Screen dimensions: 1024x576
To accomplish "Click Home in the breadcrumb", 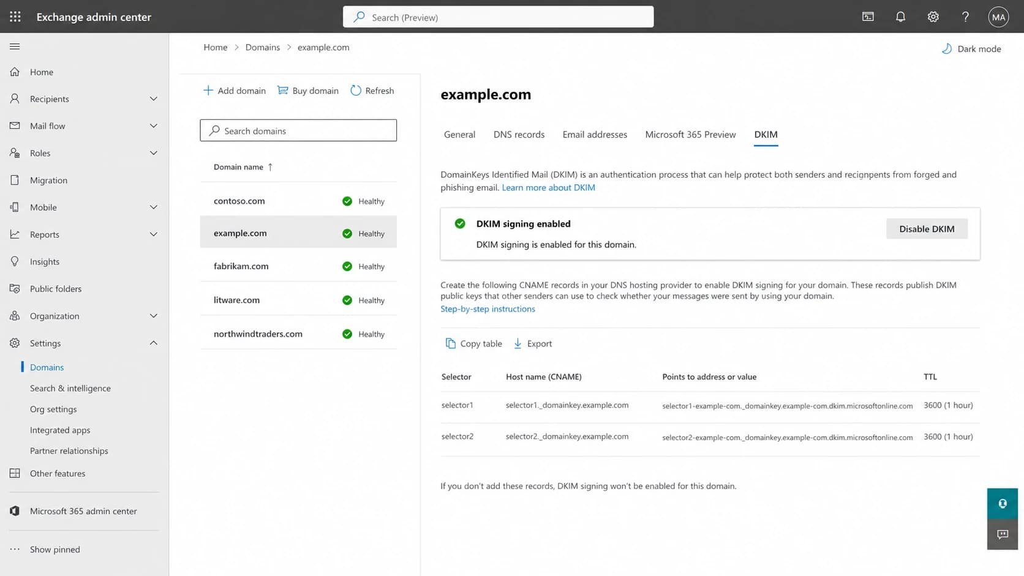I will click(x=216, y=47).
